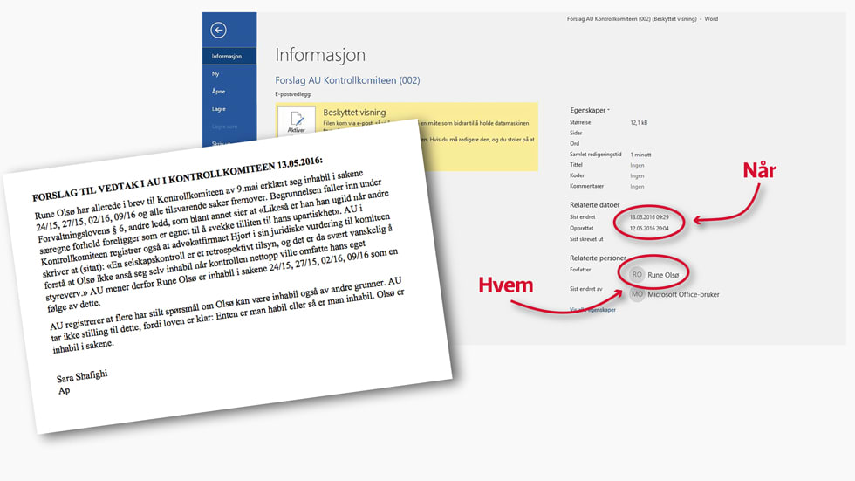Viewport: 855px width, 481px height.
Task: Click the RO author avatar icon
Action: point(638,274)
